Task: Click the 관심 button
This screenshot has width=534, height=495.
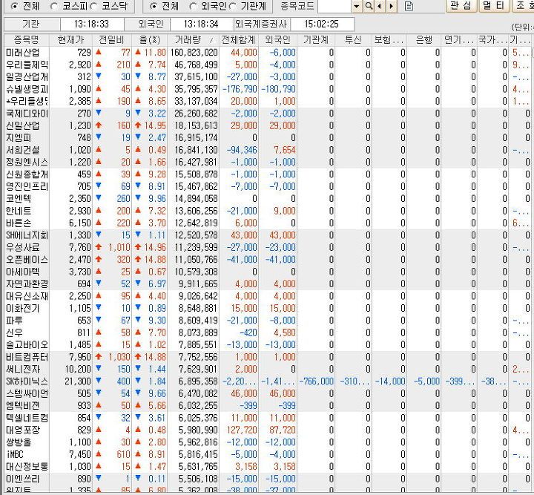Action: (x=461, y=5)
